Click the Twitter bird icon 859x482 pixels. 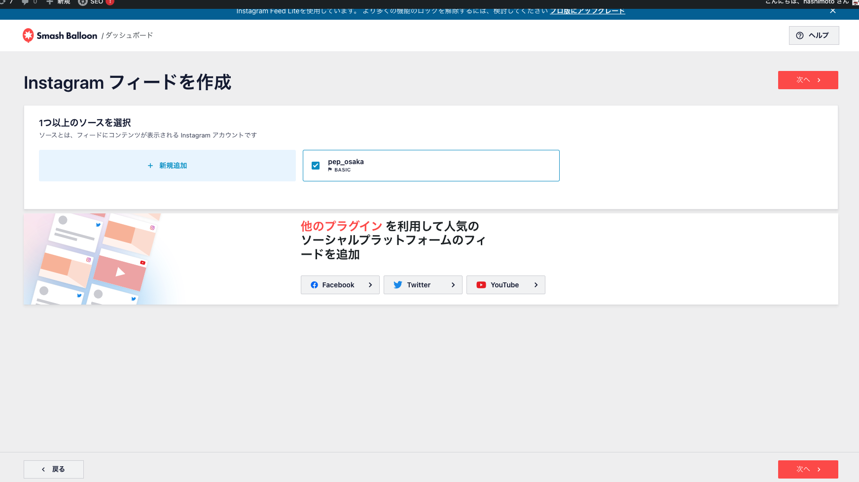tap(397, 285)
